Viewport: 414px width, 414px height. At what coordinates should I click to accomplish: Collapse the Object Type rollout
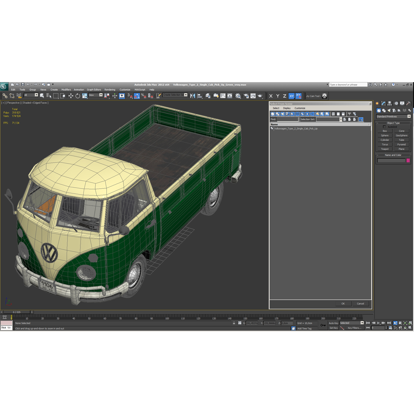(x=393, y=123)
